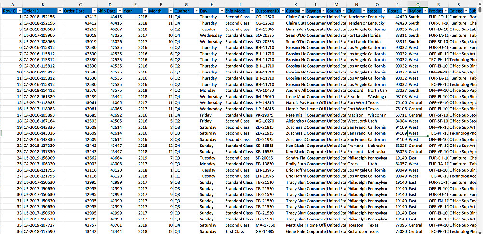
Task: Select column Q by its letter header
Action: point(417,5)
